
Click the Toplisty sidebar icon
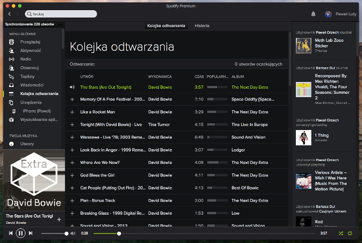click(11, 76)
